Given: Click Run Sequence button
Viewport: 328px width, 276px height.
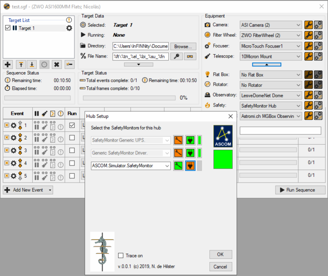Looking at the screenshot, I should (300, 190).
